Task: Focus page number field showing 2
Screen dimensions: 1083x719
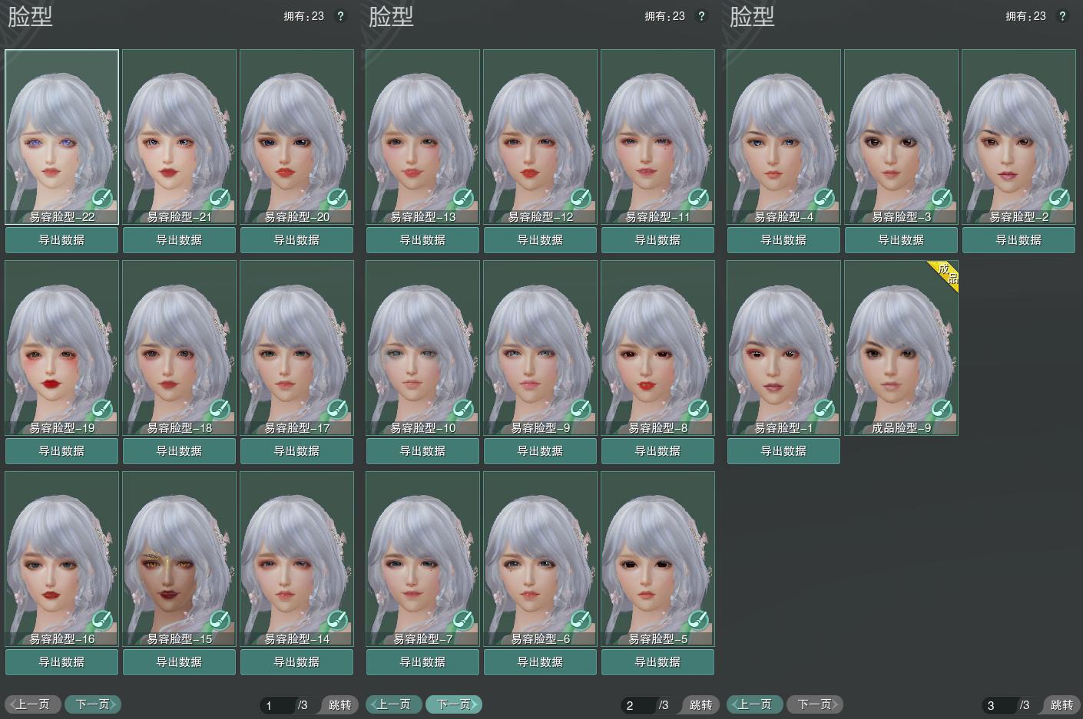Action: (639, 705)
